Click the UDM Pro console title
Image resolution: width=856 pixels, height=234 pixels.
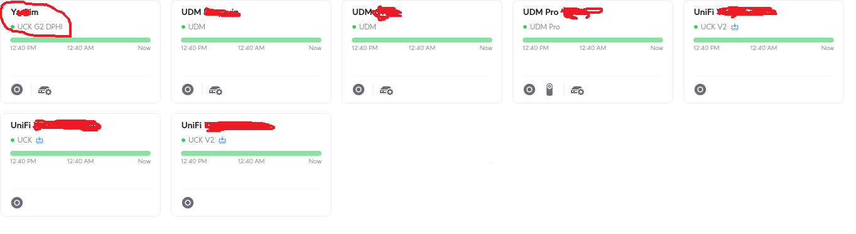pos(541,12)
